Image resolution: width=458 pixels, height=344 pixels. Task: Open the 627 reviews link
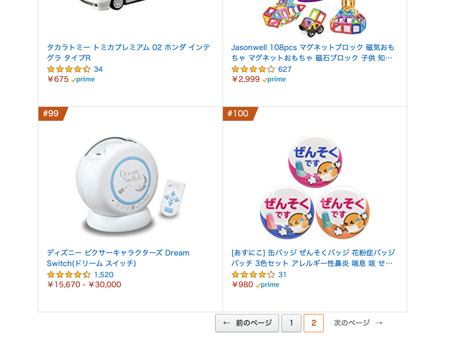click(285, 69)
